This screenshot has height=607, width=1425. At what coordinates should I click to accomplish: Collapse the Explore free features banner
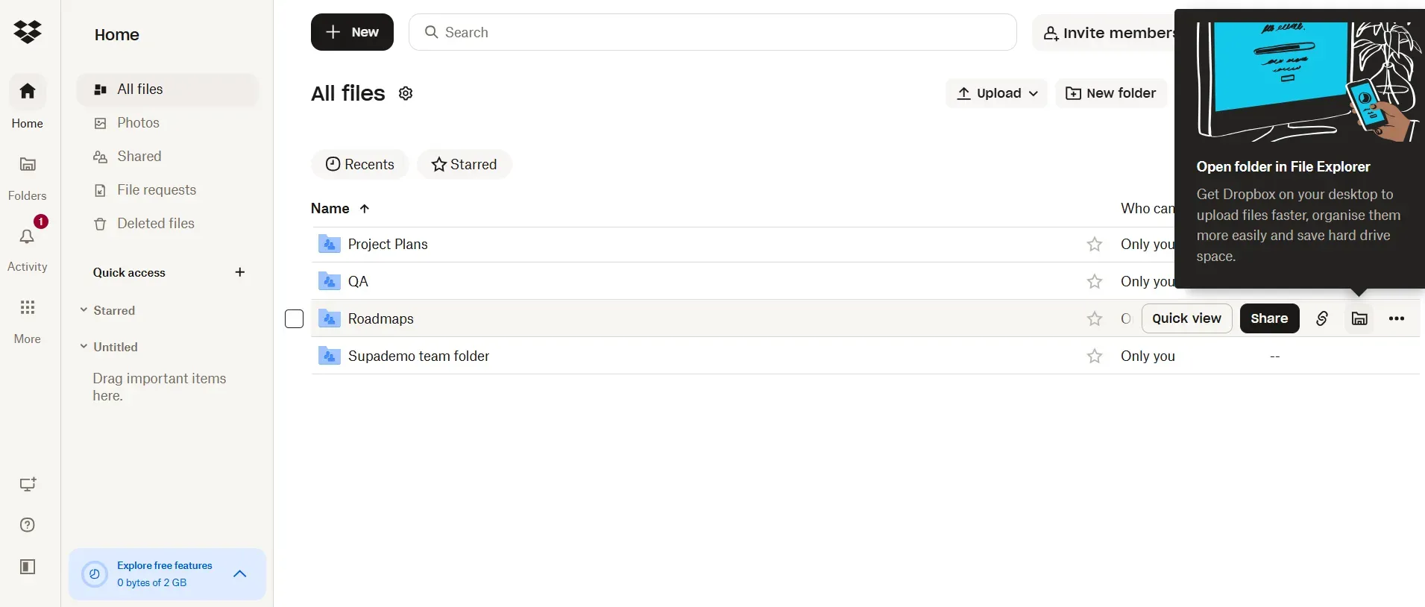(239, 574)
